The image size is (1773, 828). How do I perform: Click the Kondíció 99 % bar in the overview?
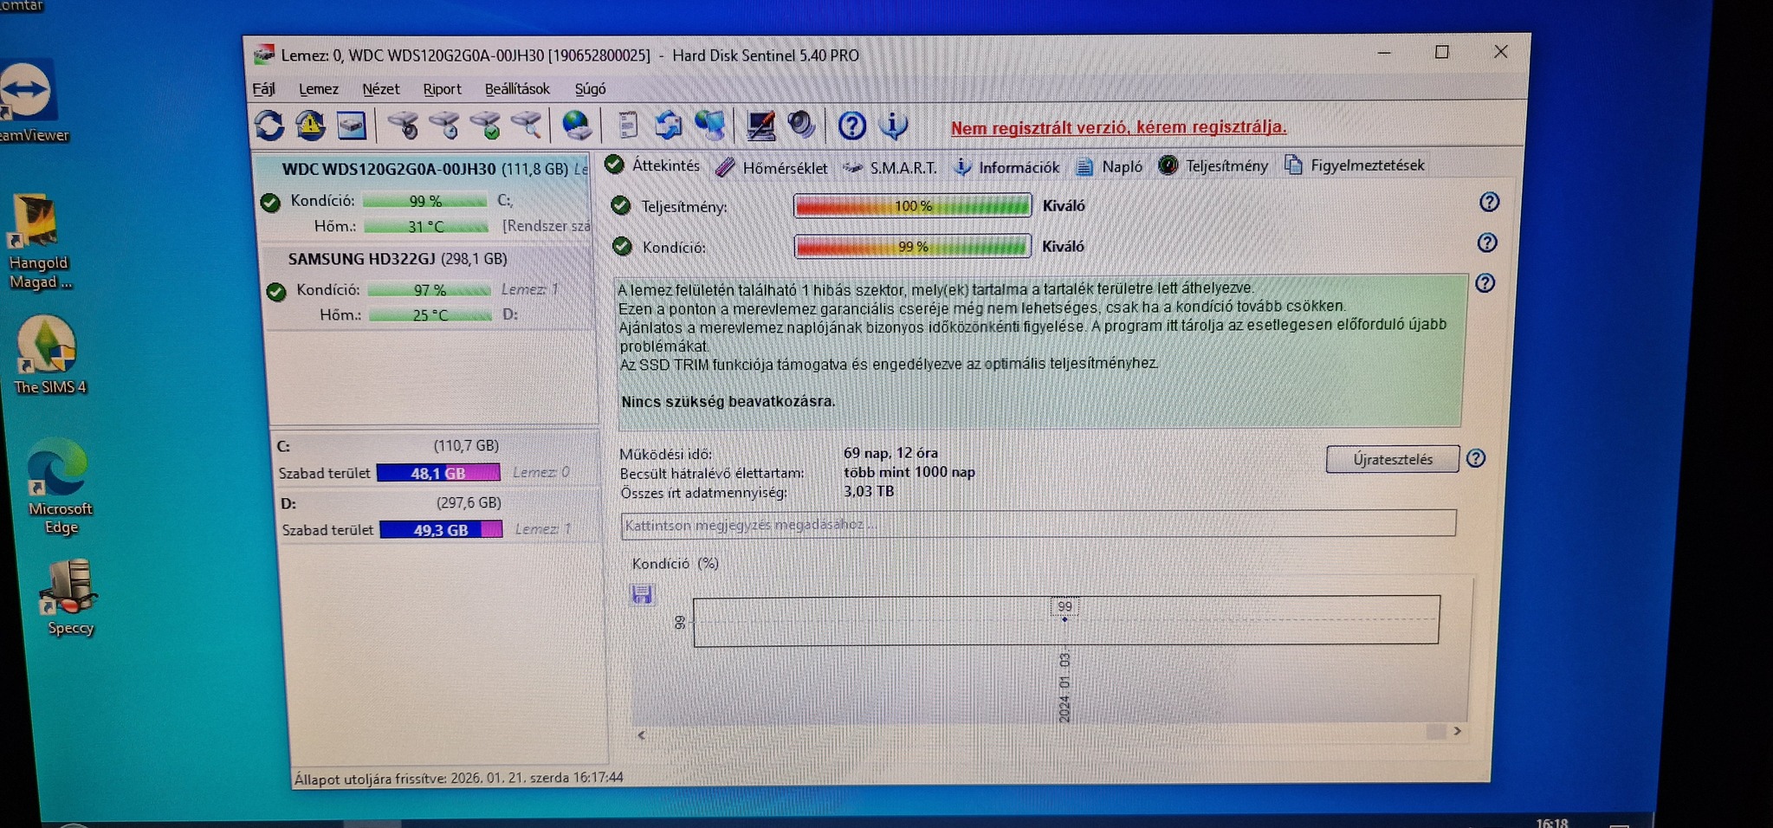(913, 247)
